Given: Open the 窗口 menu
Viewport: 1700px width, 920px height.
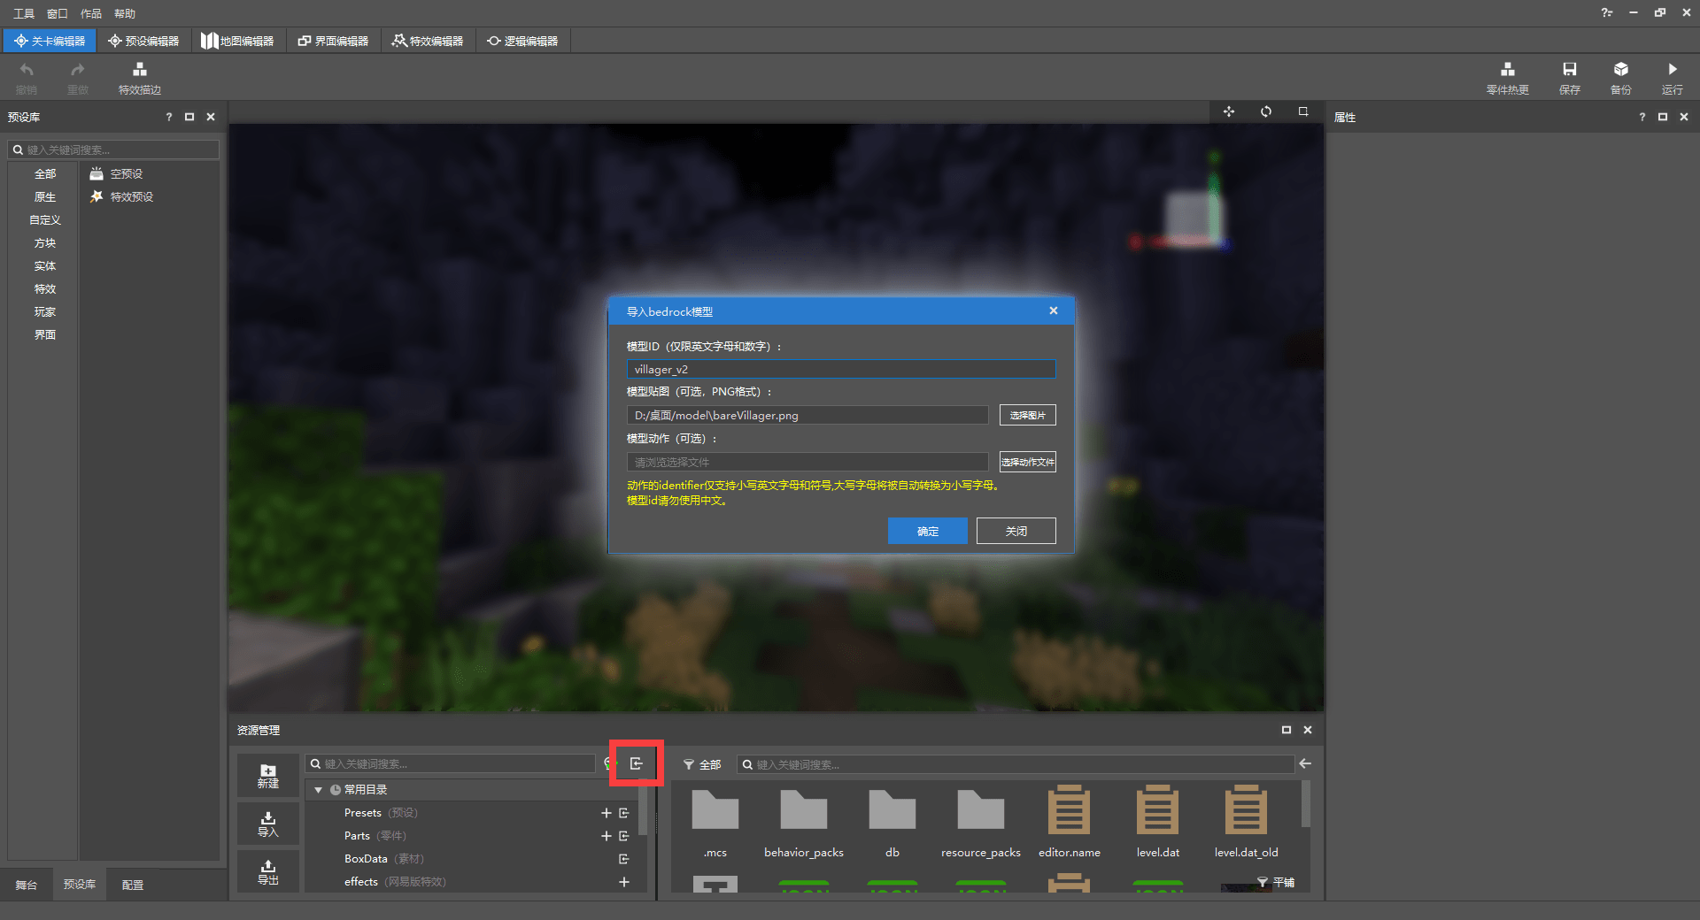Looking at the screenshot, I should click(x=58, y=13).
